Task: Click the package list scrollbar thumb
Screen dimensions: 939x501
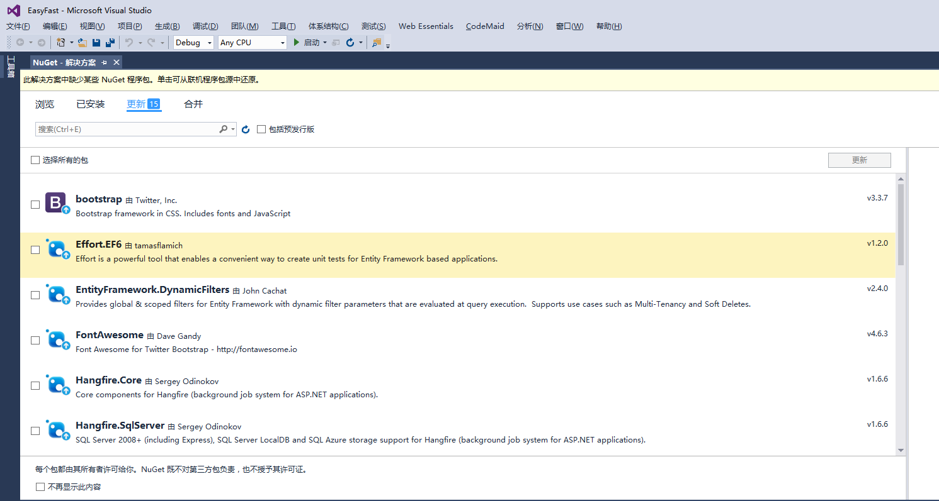Action: click(x=901, y=225)
